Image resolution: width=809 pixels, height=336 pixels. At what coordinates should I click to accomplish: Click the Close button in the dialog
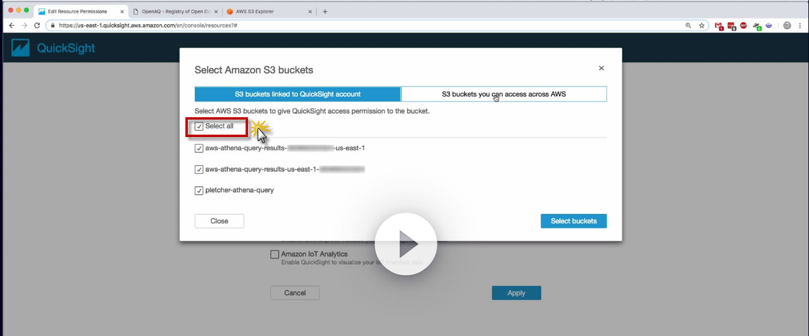tap(219, 221)
